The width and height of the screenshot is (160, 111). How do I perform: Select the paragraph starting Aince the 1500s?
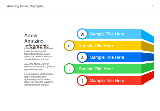(39, 67)
